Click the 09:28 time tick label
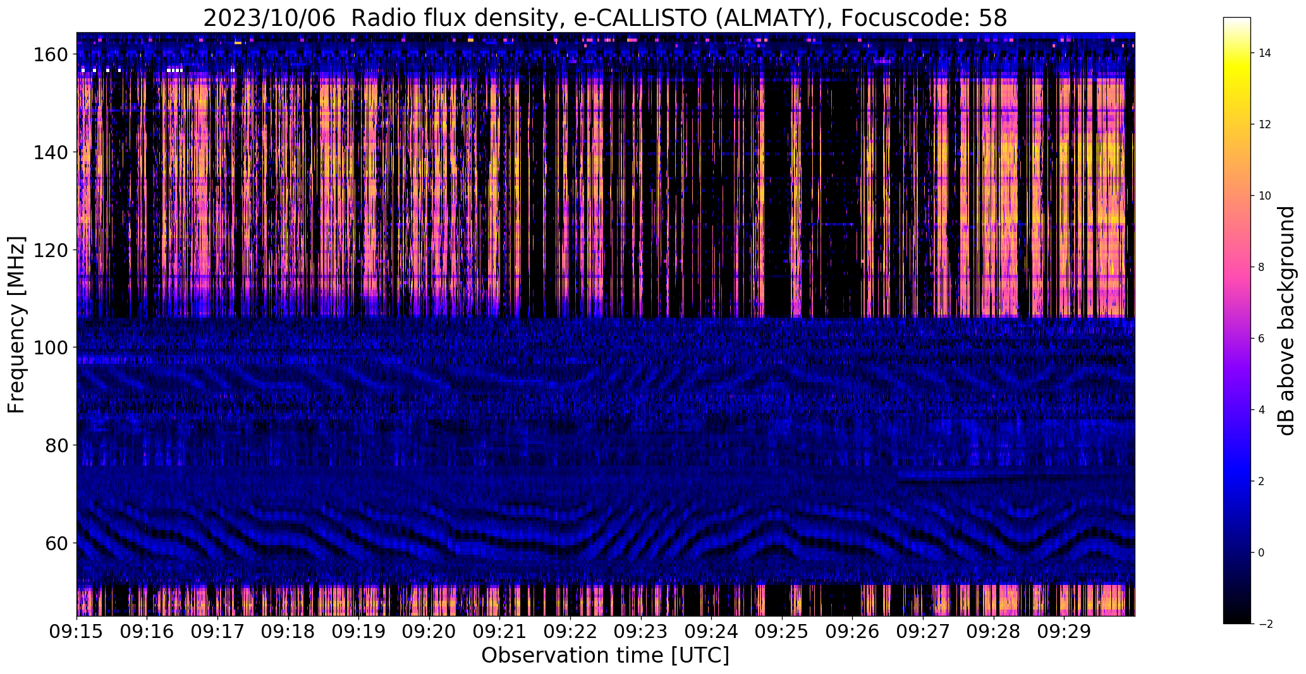Viewport: 1306px width, 674px height. 993,632
